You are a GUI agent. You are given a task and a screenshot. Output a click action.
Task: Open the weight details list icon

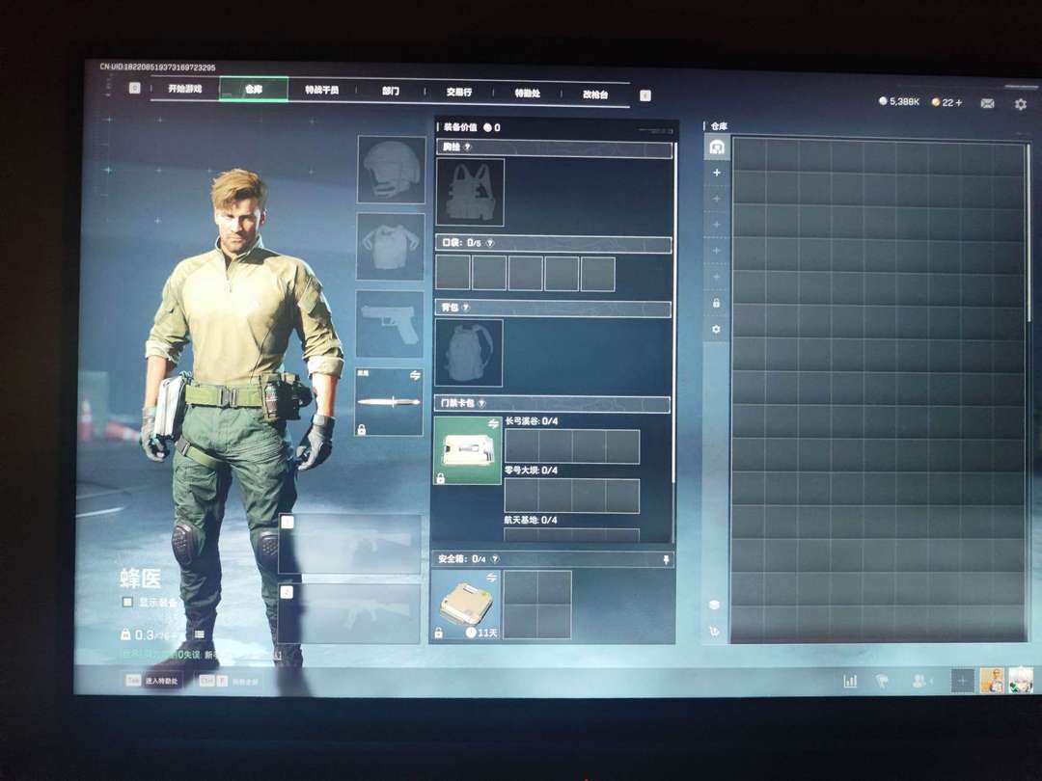(200, 634)
